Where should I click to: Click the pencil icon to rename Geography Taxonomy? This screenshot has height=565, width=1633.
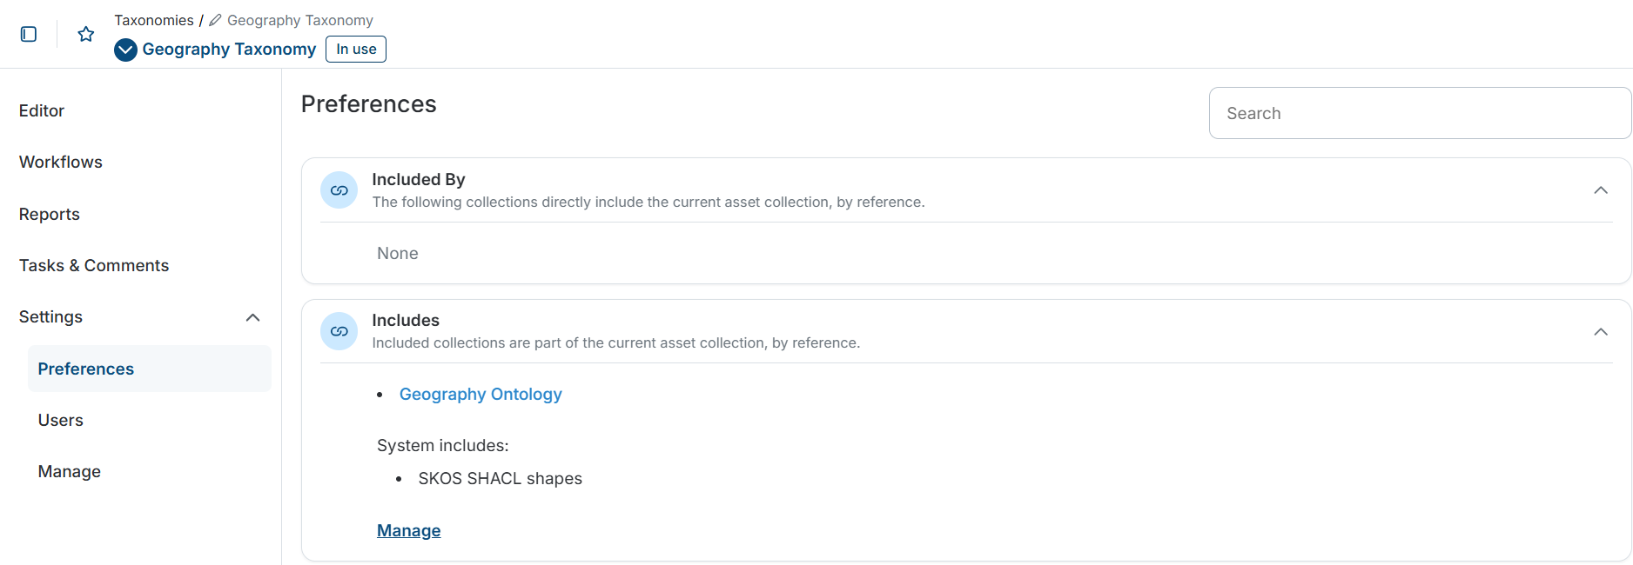213,19
